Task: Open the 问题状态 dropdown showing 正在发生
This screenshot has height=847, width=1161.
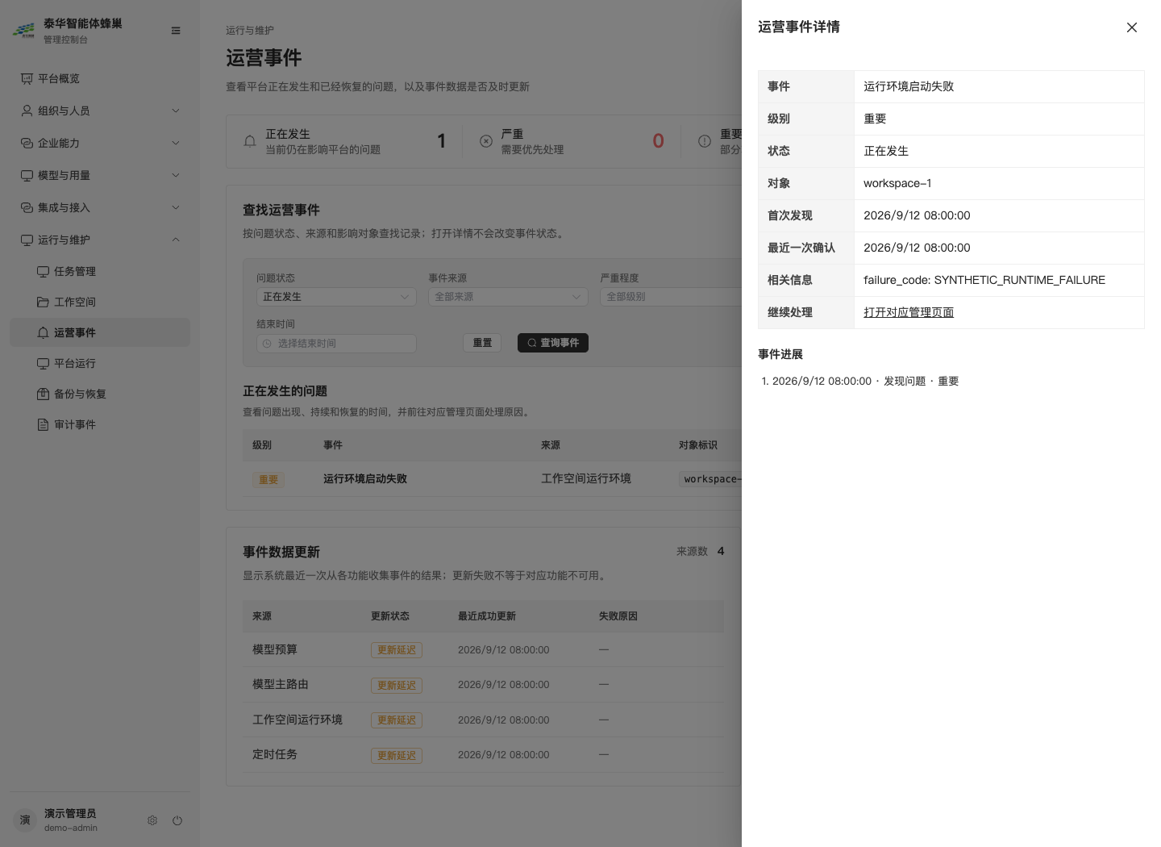Action: pos(336,297)
